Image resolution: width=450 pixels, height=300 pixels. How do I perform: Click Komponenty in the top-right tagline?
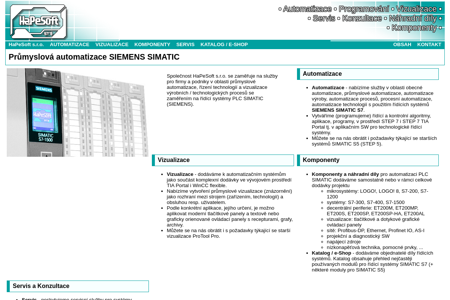pos(414,28)
